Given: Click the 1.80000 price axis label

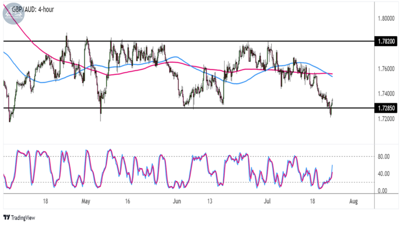Looking at the screenshot, I should point(386,18).
